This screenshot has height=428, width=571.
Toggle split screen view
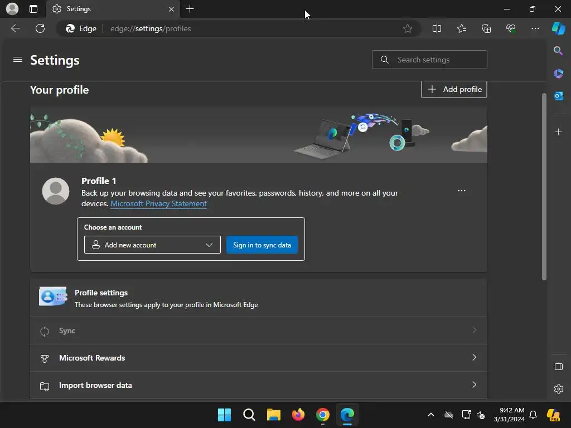(437, 28)
